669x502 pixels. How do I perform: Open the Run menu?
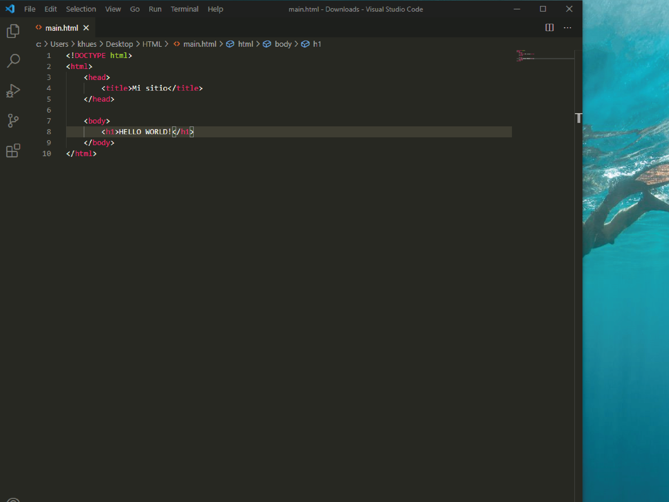pos(155,9)
